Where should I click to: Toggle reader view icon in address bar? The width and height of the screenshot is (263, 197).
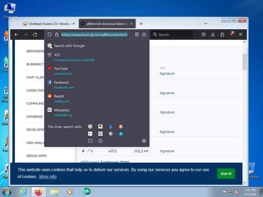point(137,35)
